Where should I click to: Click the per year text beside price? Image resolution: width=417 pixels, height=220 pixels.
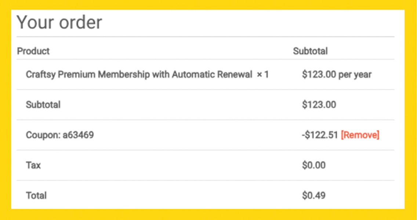pos(355,75)
